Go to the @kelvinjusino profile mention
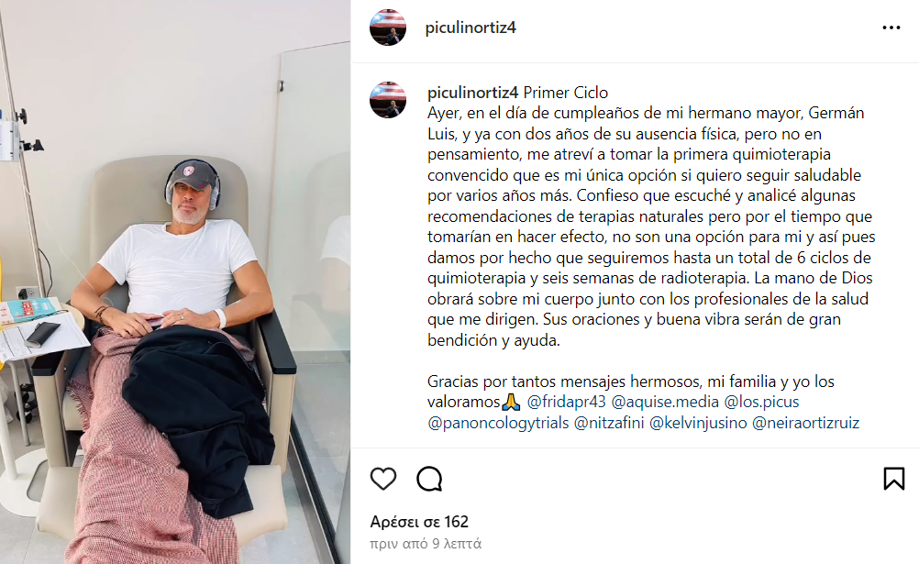Viewport: 919px width, 564px height. point(698,423)
